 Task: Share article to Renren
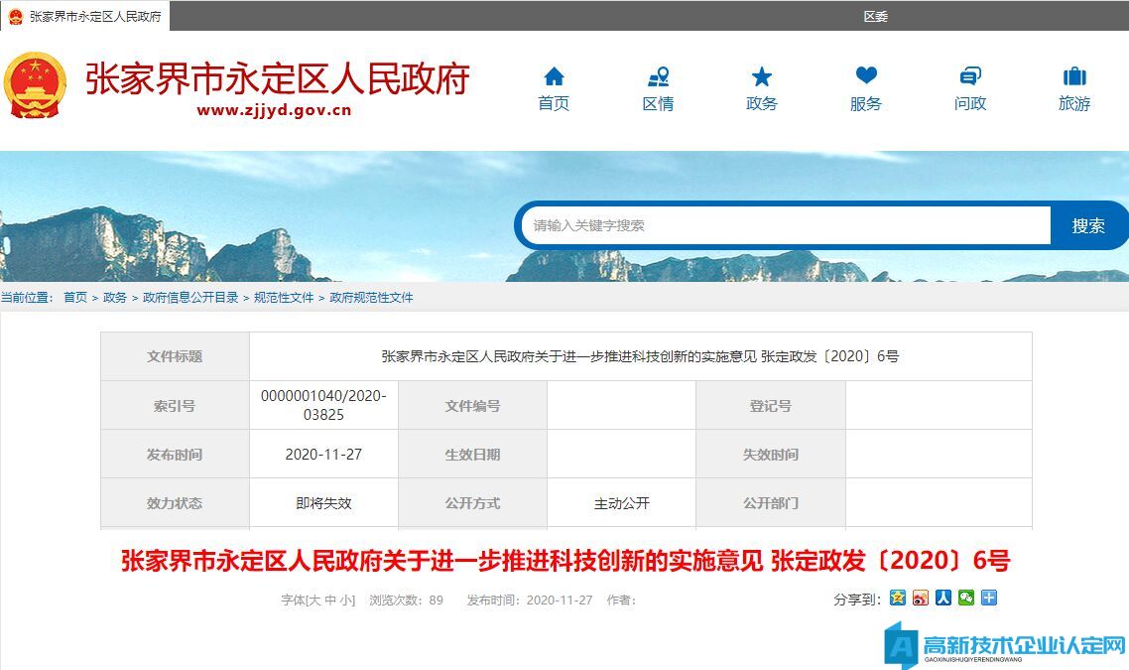(x=943, y=598)
